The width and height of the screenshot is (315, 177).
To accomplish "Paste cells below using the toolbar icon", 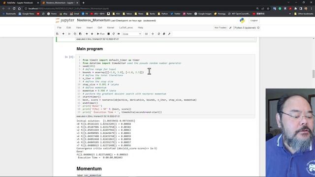I will coord(80,34).
